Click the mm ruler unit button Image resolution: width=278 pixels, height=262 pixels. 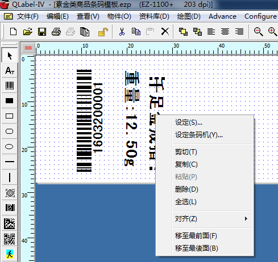[x=28, y=48]
